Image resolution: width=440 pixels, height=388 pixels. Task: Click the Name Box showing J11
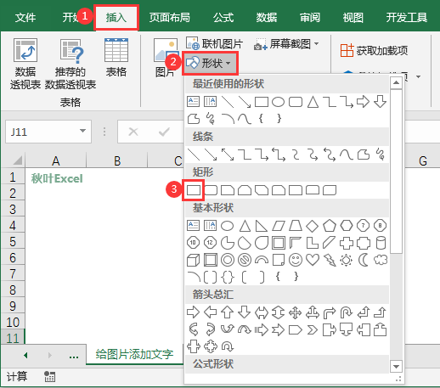[x=48, y=132]
